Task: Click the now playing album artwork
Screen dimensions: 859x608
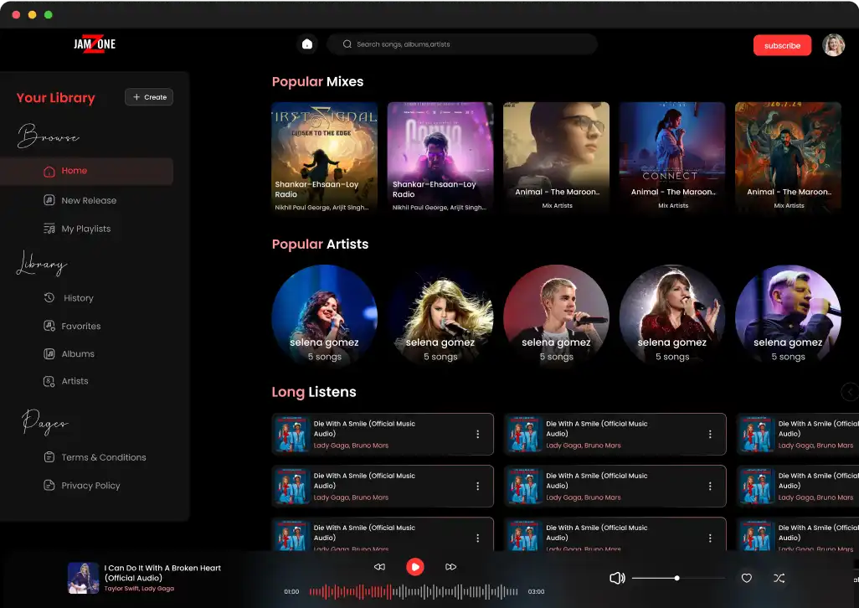Action: tap(83, 578)
